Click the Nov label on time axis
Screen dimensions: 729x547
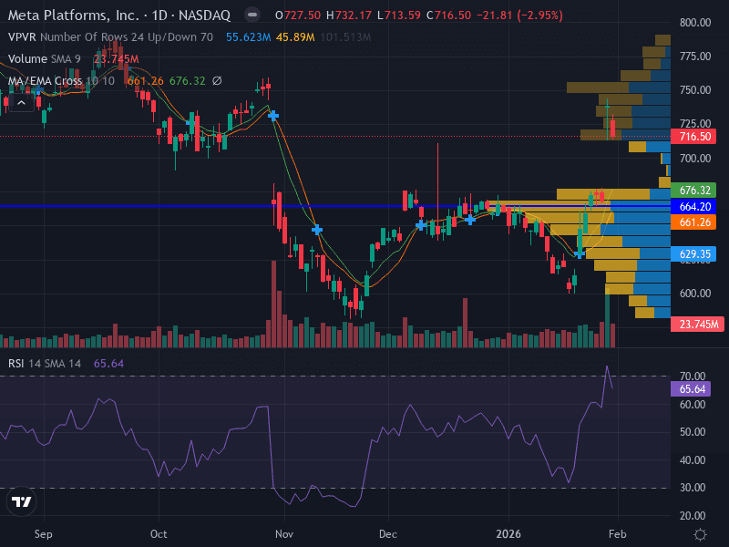pyautogui.click(x=284, y=534)
